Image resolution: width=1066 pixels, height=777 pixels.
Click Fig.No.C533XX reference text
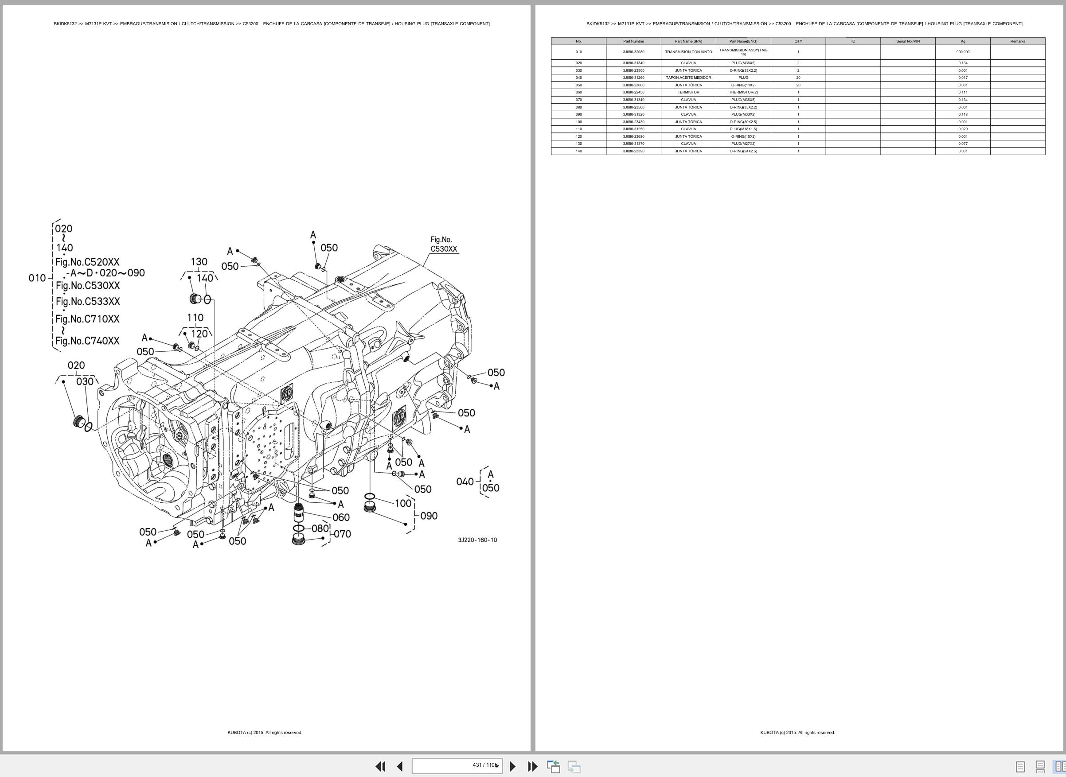[87, 301]
